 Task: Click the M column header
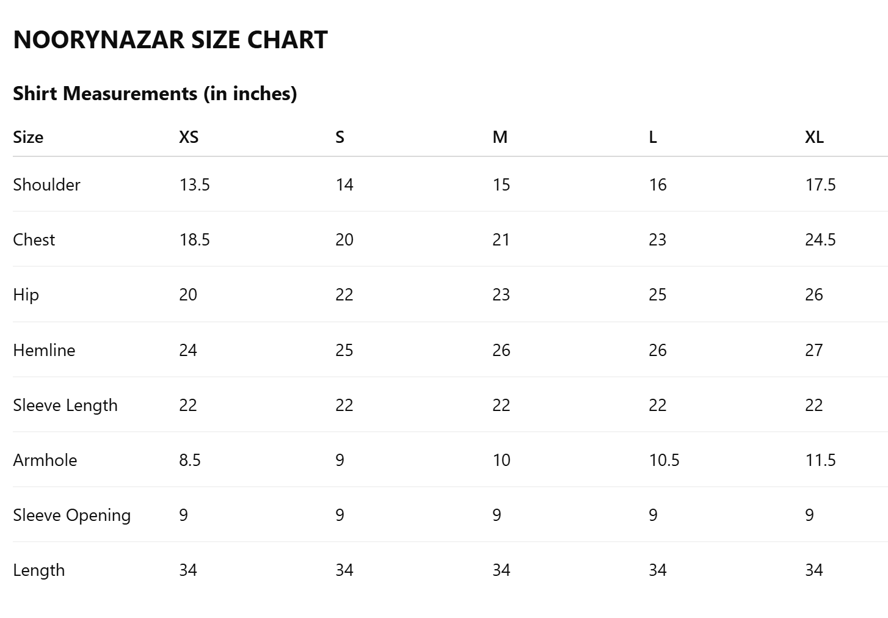pos(500,137)
